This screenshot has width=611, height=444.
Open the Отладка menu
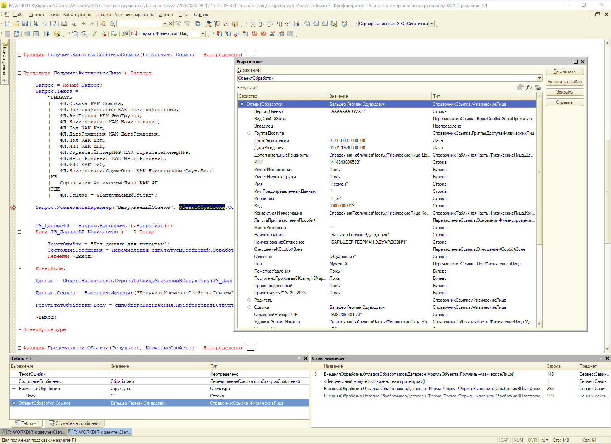pos(102,15)
